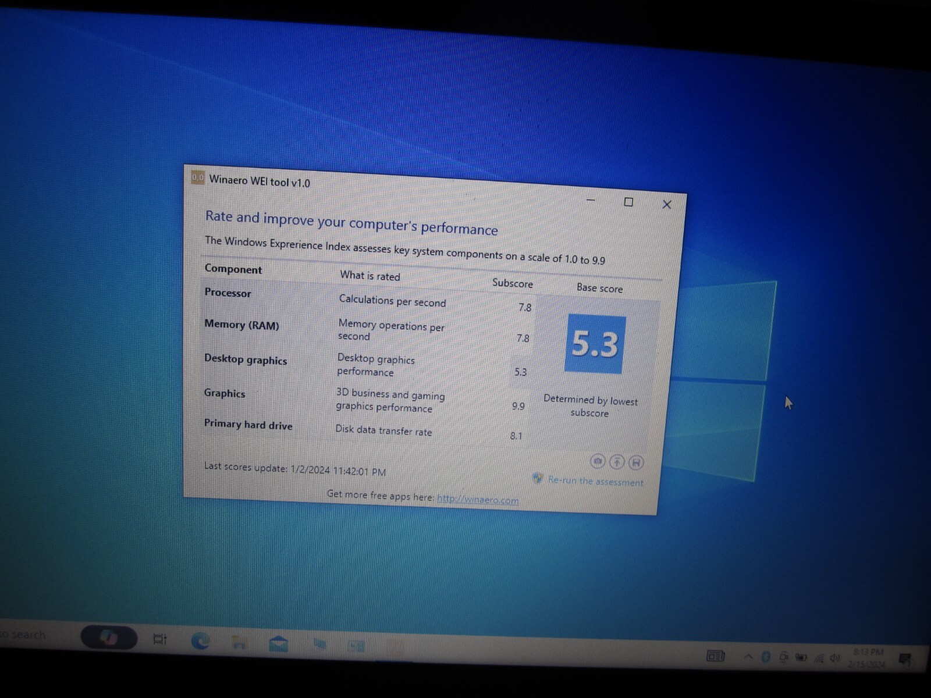931x698 pixels.
Task: Open the taskbar clock and date
Action: tap(868, 658)
